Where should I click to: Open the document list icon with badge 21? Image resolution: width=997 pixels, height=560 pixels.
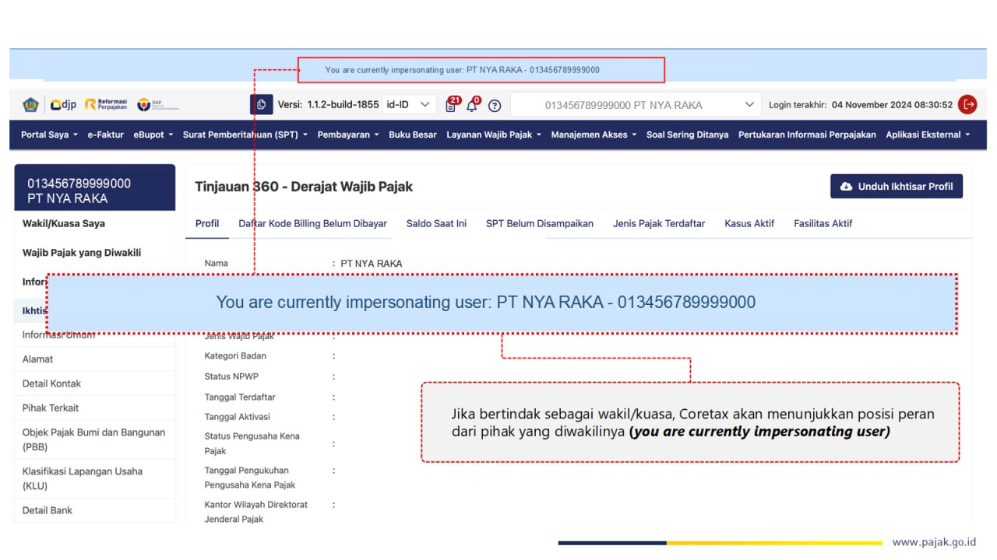pos(452,105)
